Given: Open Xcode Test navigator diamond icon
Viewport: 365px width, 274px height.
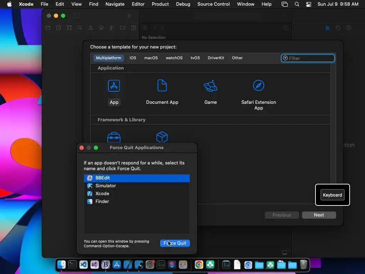Looking at the screenshot, I should (x=101, y=28).
